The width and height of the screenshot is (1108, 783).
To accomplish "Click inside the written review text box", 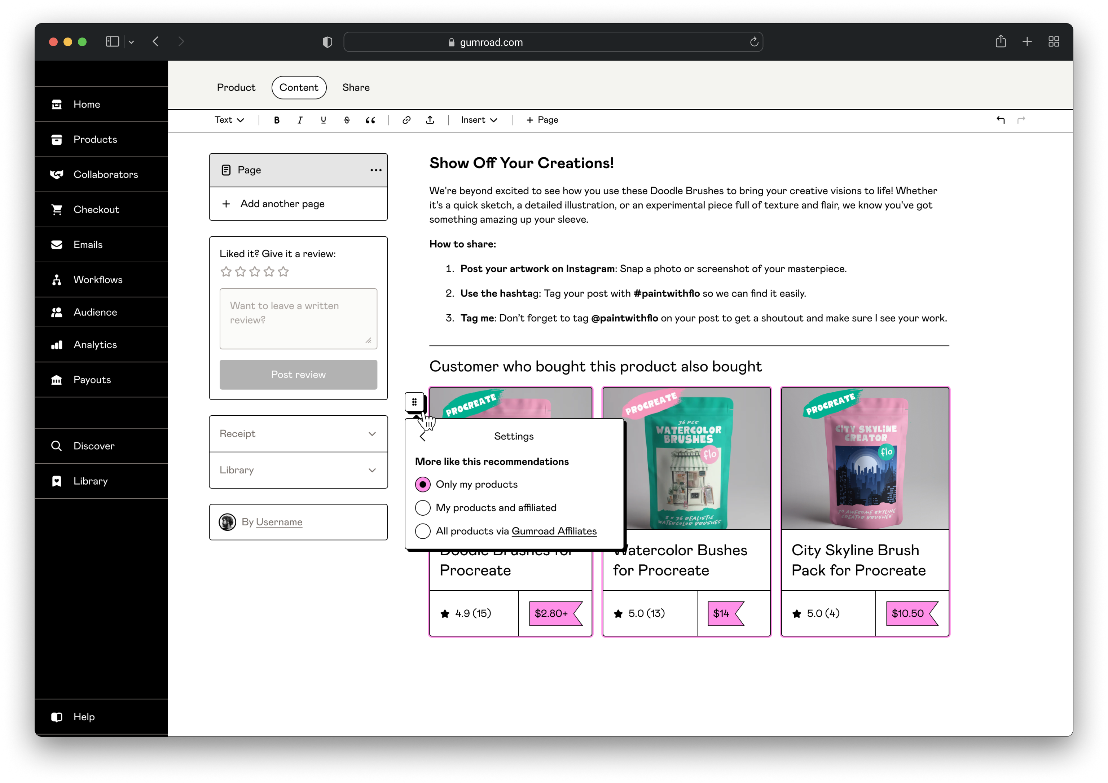I will pyautogui.click(x=298, y=319).
